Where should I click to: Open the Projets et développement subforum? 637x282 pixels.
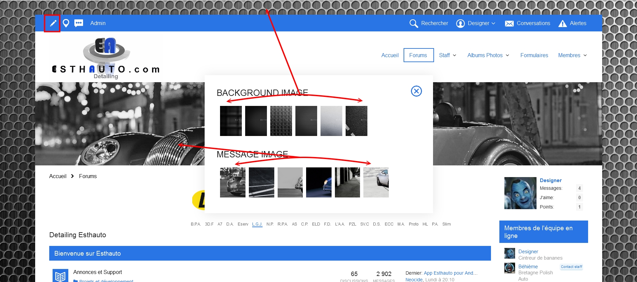click(106, 281)
